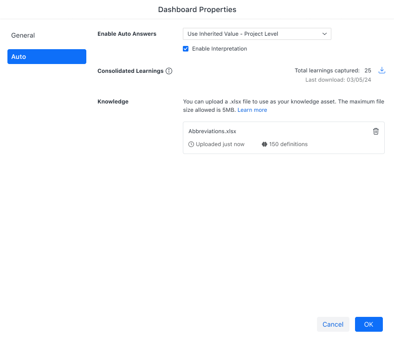Click the 150 definitions text
394x341 pixels.
click(x=288, y=144)
